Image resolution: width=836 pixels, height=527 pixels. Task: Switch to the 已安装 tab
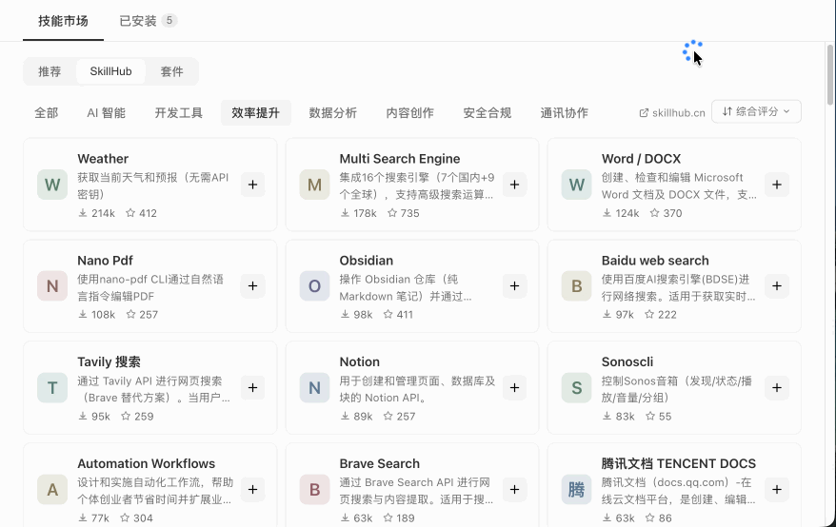point(148,21)
